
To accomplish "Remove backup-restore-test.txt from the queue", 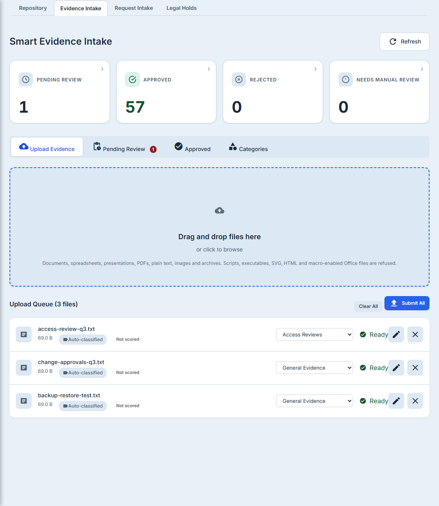I will [415, 401].
